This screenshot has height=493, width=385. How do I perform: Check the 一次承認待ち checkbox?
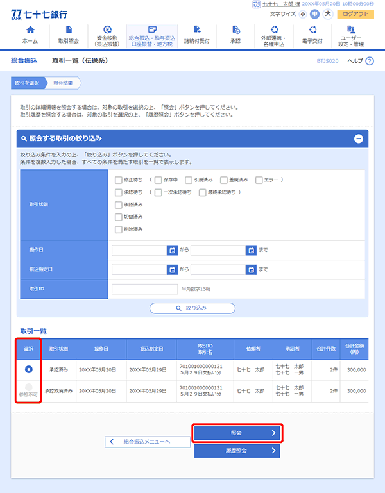tap(158, 192)
